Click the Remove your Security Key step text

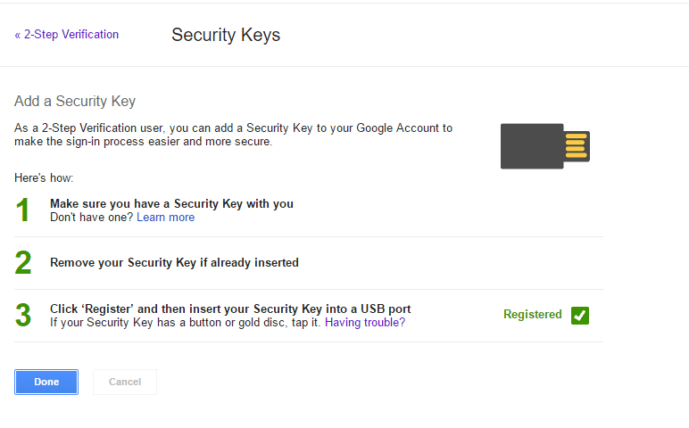[x=174, y=262]
